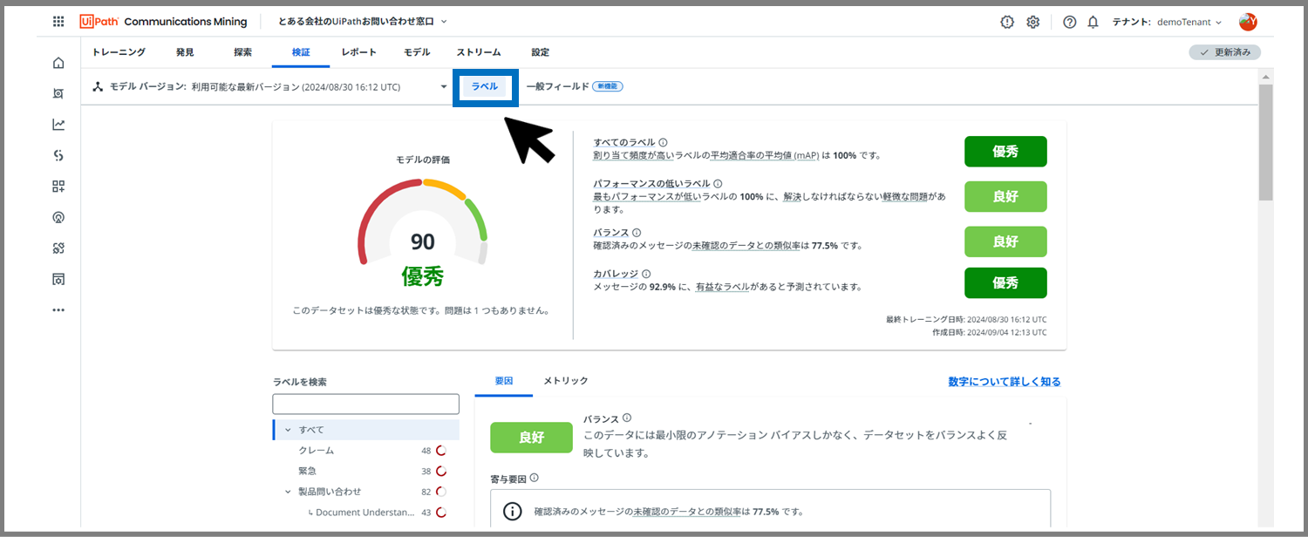Select the ラベル toggle button

pos(485,87)
